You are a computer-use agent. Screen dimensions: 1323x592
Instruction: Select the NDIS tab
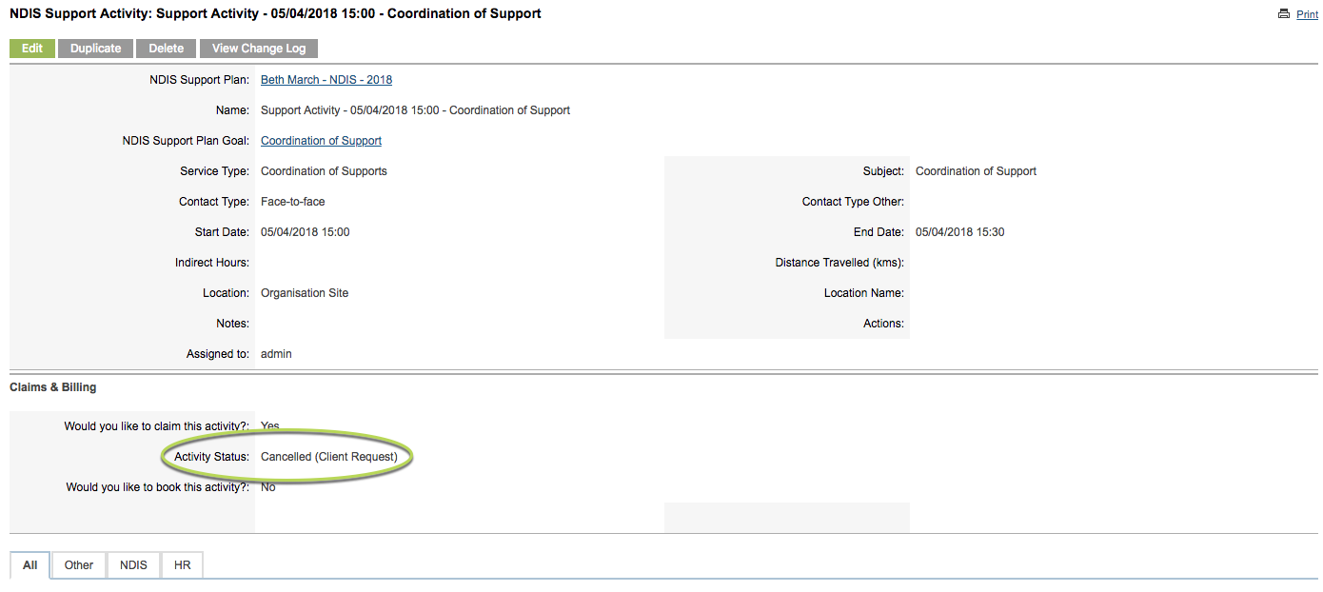[133, 565]
